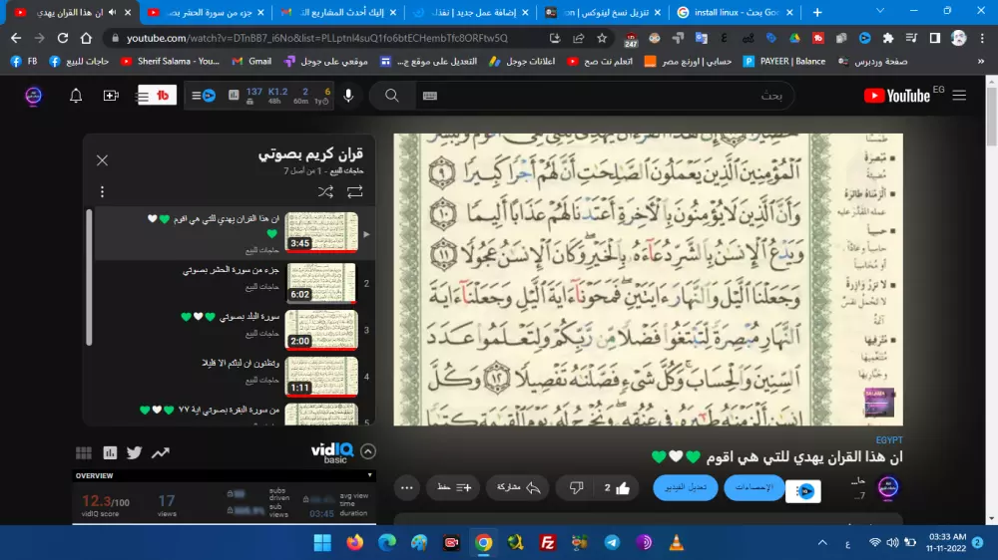Screen dimensions: 998x560
Task: Click the blue edit video تعديل الفيديو button
Action: [686, 487]
